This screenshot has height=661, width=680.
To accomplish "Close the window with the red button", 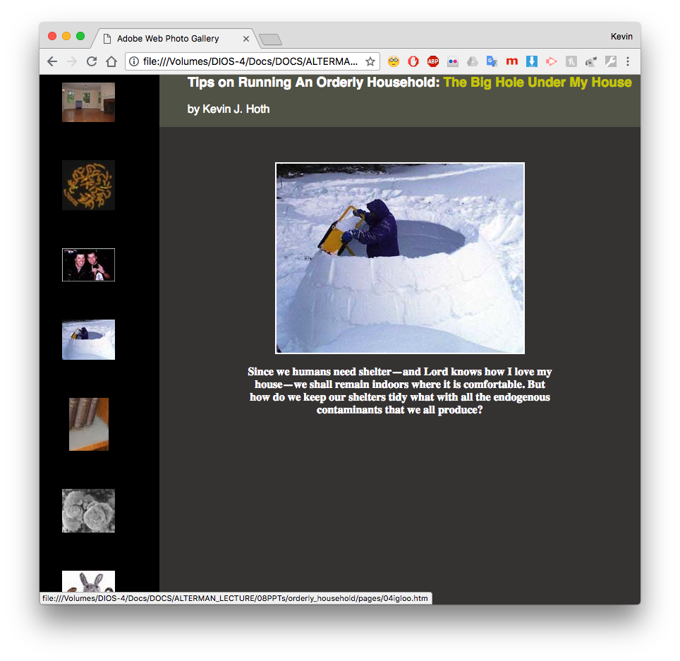I will tap(52, 36).
